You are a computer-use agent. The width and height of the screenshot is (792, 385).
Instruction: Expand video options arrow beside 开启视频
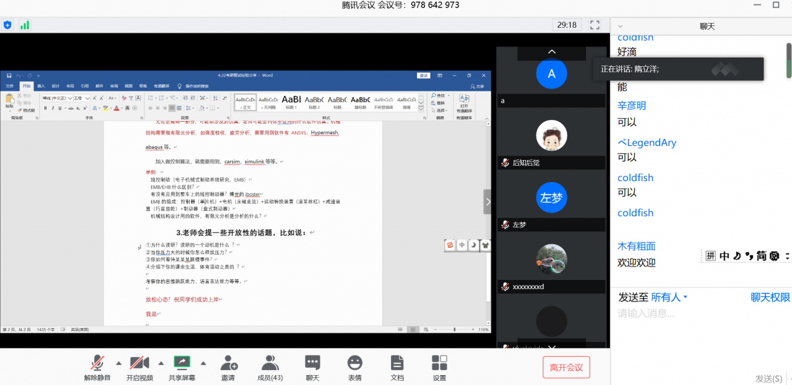click(x=161, y=363)
